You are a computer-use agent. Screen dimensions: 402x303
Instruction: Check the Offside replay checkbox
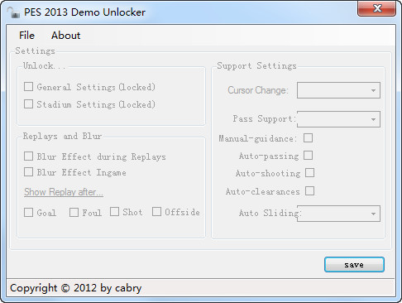(x=157, y=212)
